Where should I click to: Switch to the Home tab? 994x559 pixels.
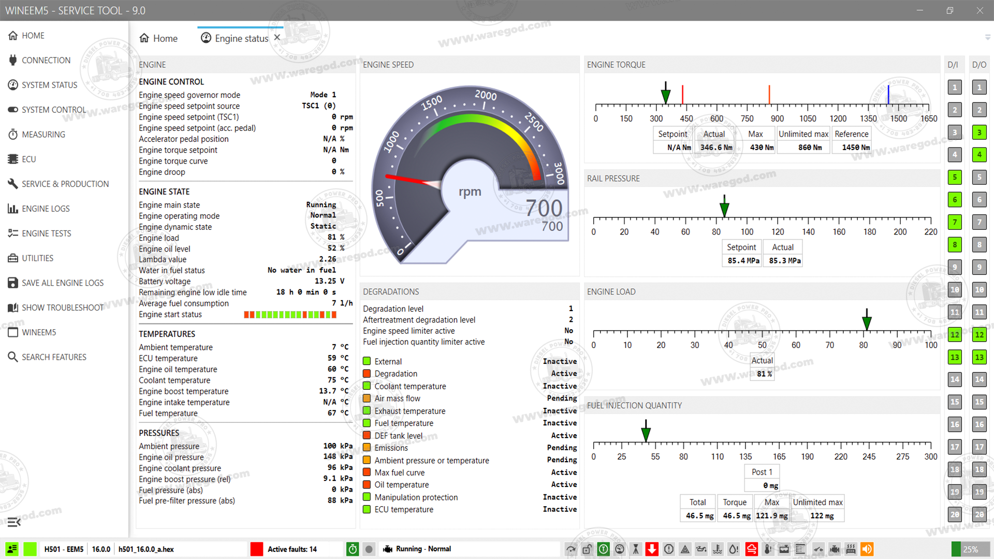pos(159,38)
